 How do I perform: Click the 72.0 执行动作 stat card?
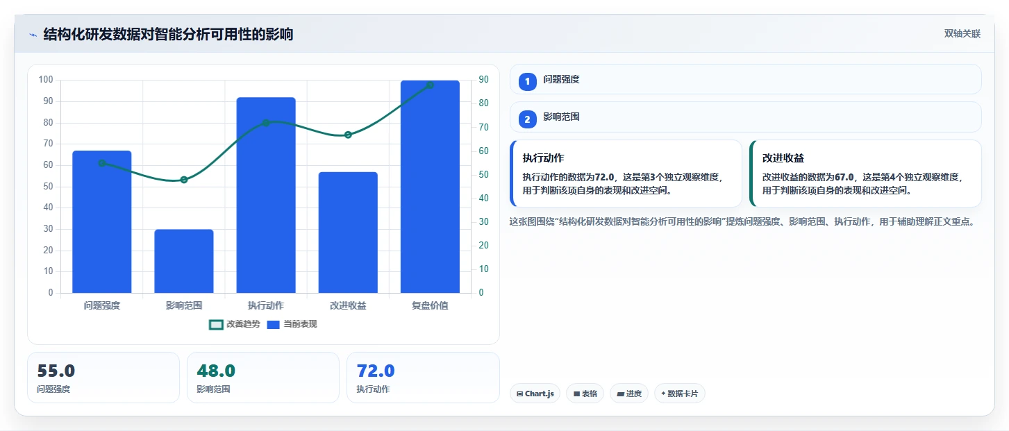click(423, 378)
